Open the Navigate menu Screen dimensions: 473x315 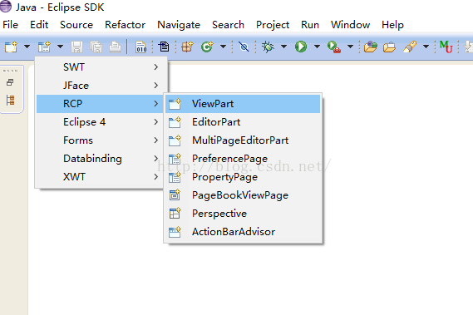point(179,25)
